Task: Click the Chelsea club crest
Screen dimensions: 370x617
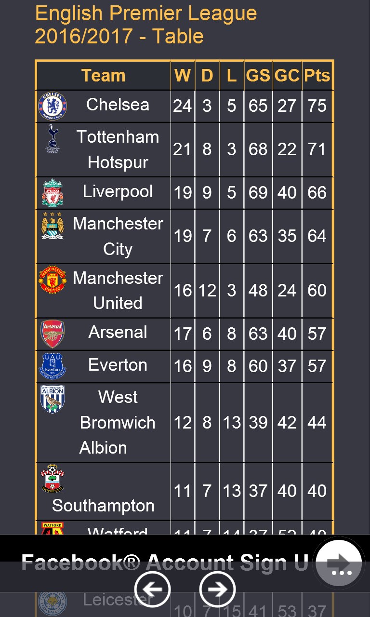Action: (x=53, y=106)
